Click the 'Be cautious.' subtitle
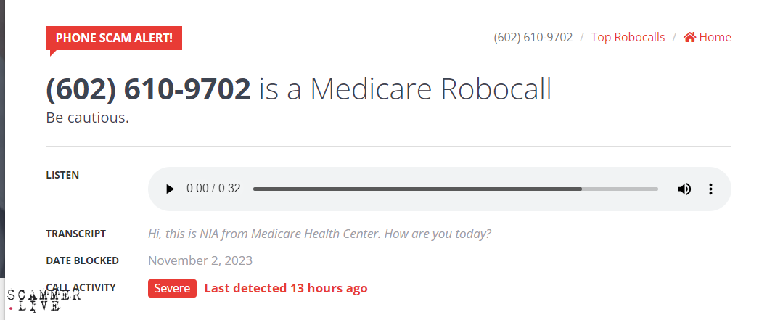 pyautogui.click(x=87, y=118)
